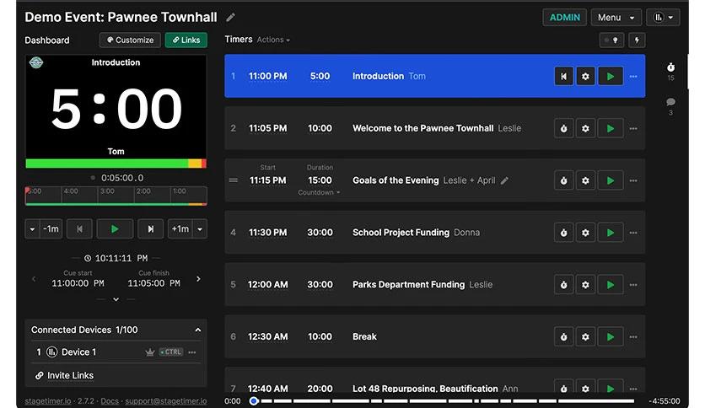Start the Introduction timer
The height and width of the screenshot is (408, 705).
tap(611, 77)
